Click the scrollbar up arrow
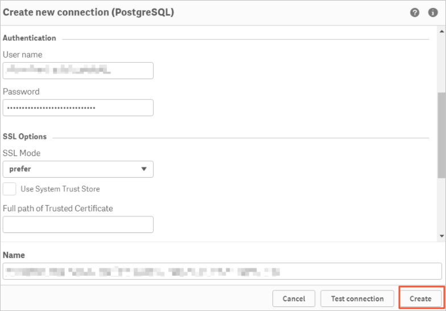This screenshot has width=446, height=311. 441,31
